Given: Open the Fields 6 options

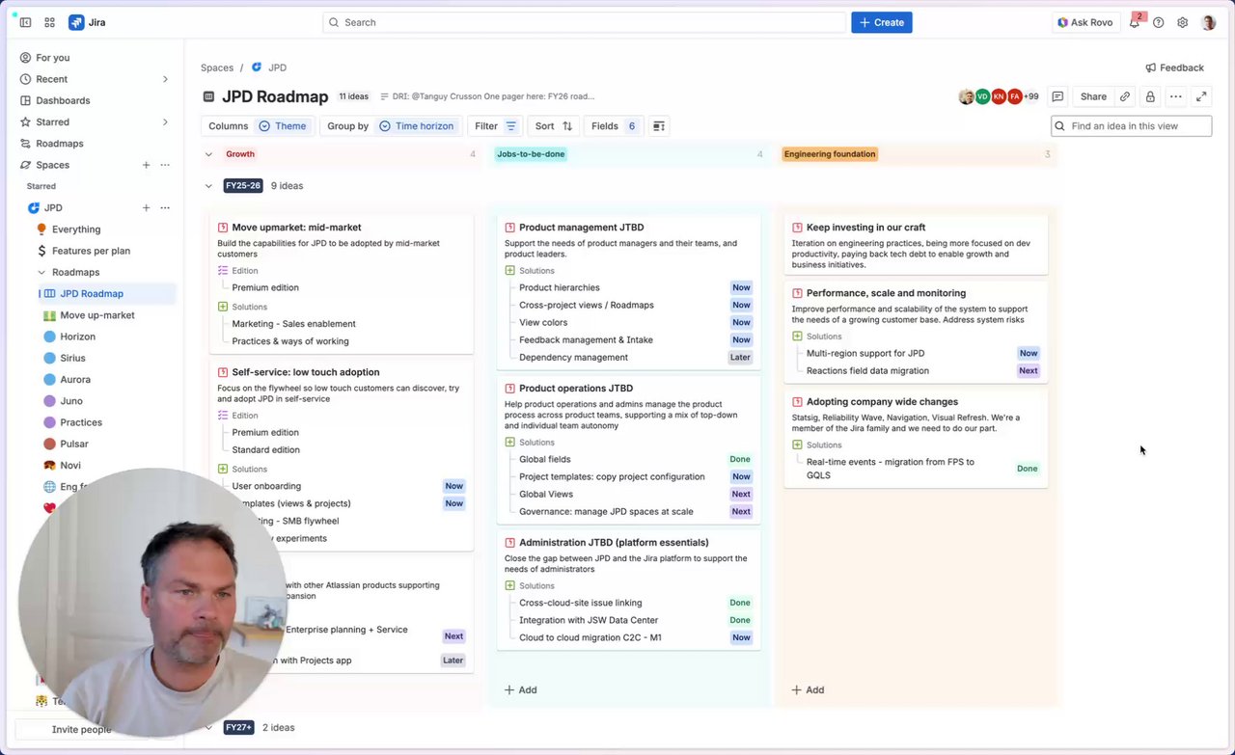Looking at the screenshot, I should [x=614, y=126].
